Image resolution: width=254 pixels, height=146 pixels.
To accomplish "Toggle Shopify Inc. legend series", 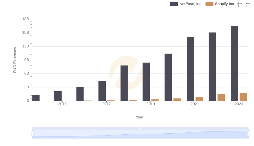I will [220, 4].
